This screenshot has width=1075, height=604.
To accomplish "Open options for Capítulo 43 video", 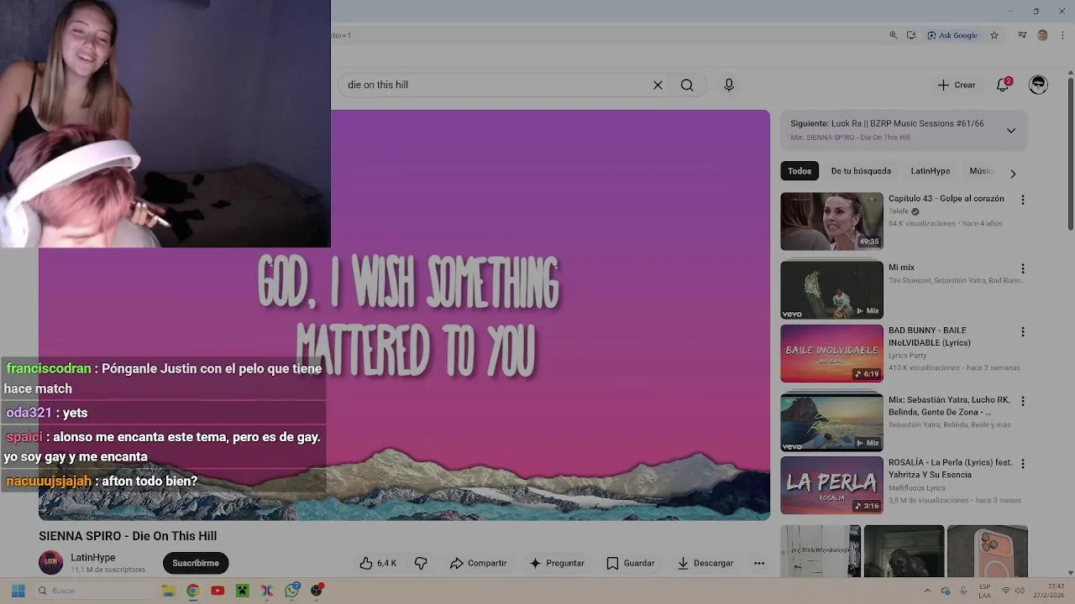I will (x=1023, y=200).
